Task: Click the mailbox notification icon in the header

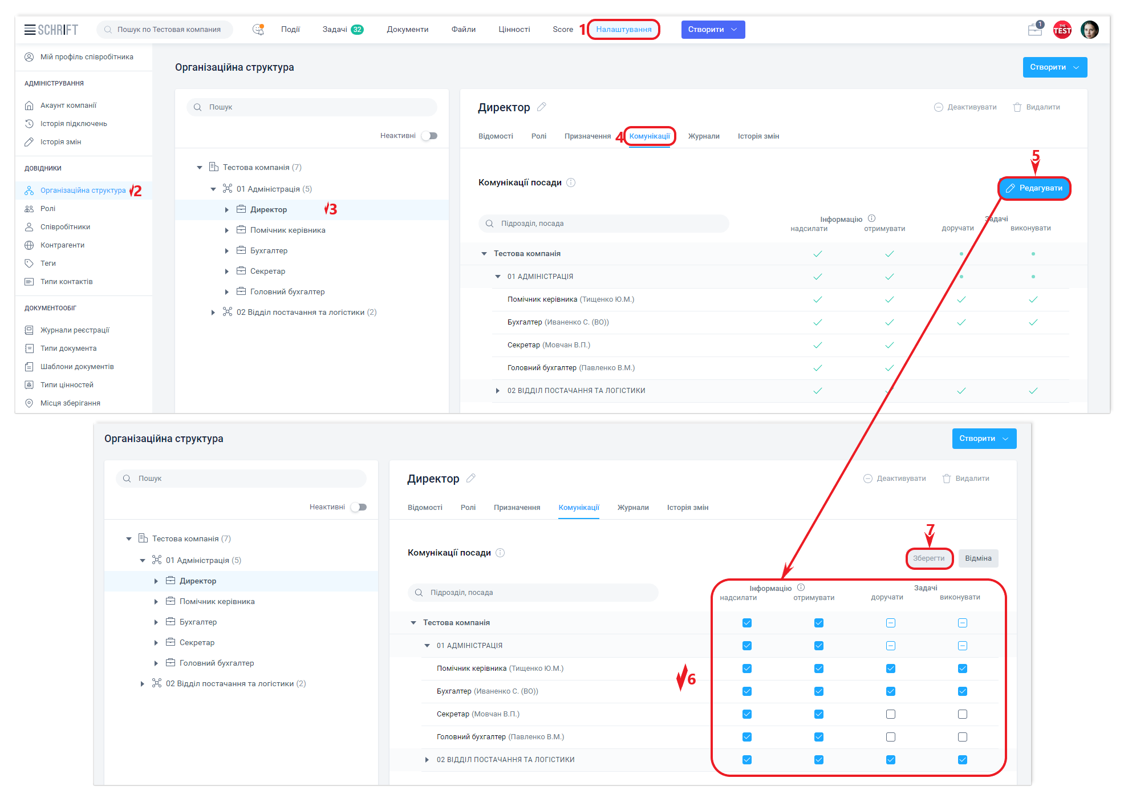Action: tap(1034, 30)
